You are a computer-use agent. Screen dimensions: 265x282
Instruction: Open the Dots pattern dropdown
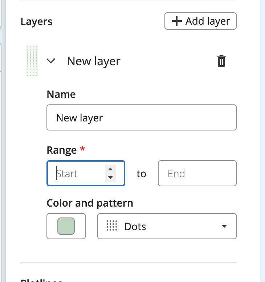coord(167,226)
